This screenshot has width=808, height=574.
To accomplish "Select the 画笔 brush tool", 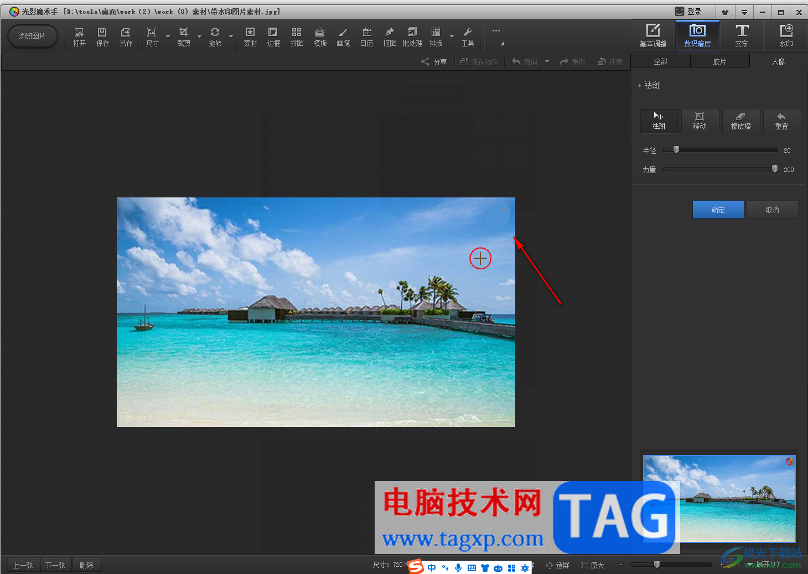I will point(343,37).
